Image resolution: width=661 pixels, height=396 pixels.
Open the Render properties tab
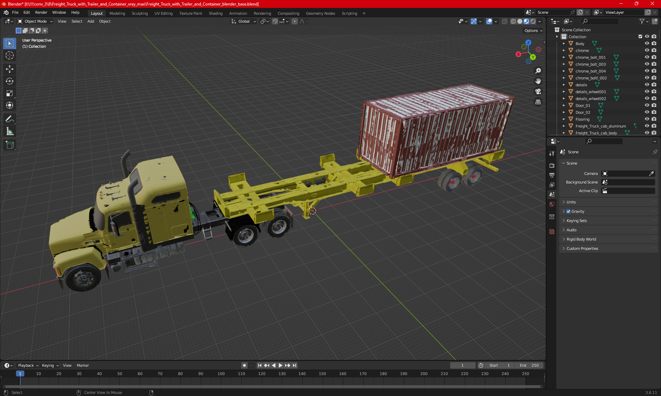(552, 165)
